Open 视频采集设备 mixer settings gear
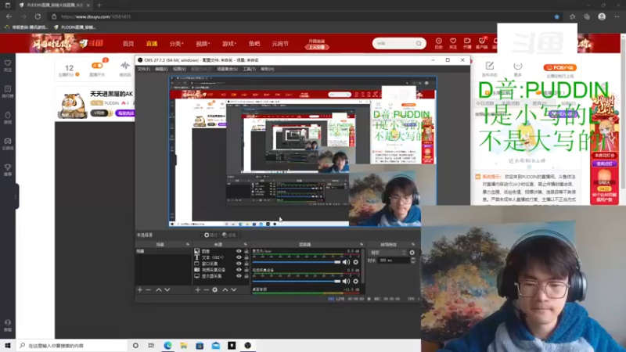Screen dimensions: 626x352 click(x=356, y=282)
